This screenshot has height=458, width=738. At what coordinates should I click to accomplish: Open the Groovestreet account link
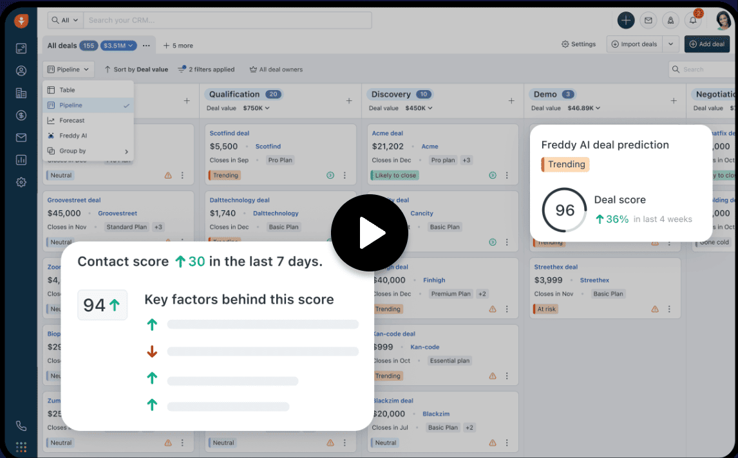click(x=118, y=213)
